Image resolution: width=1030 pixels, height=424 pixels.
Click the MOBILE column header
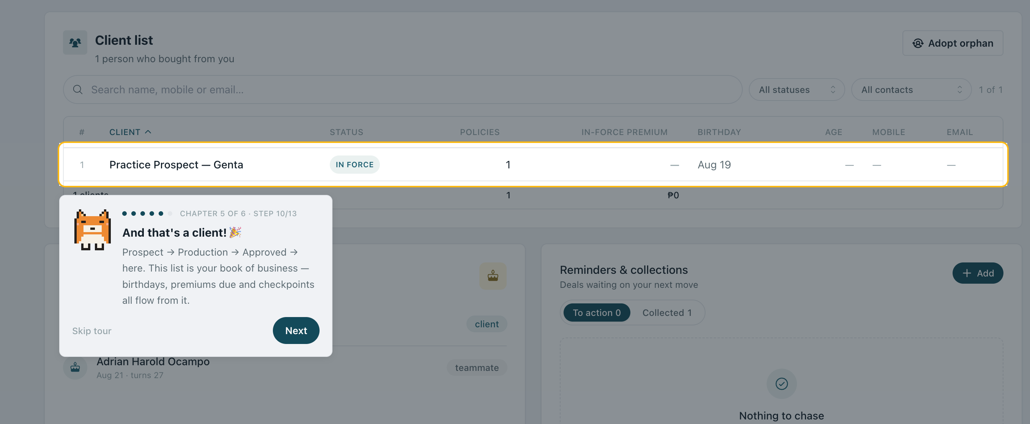click(888, 132)
